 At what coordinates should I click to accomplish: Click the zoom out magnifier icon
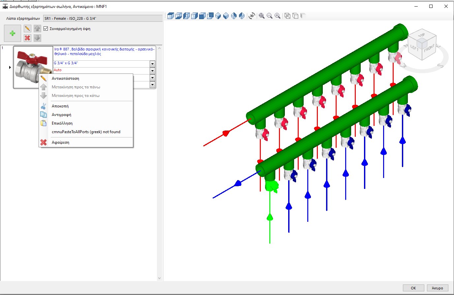coord(269,15)
